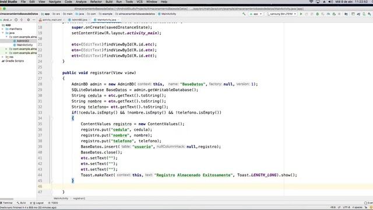Click the "BaseDatos" string on line 28

[193, 84]
